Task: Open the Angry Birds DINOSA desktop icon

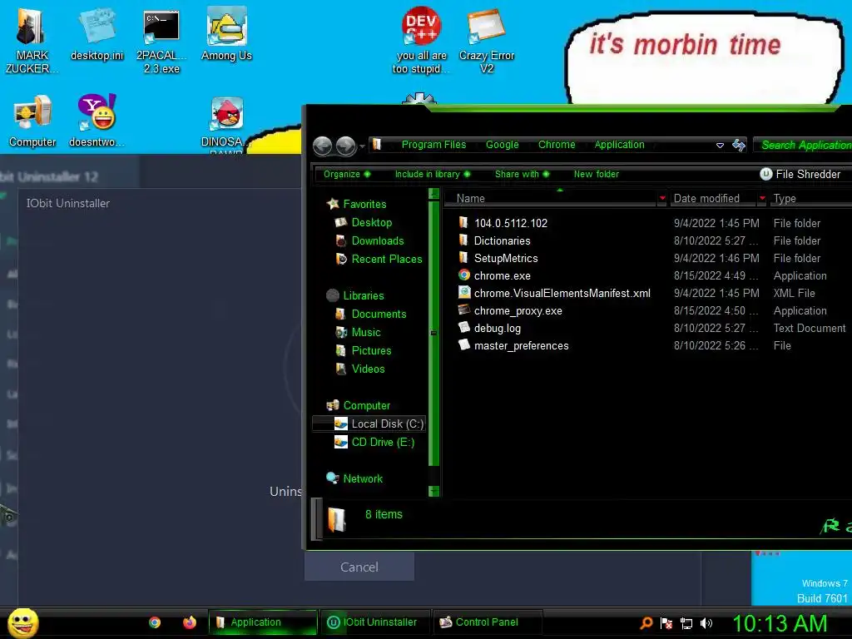Action: point(226,124)
